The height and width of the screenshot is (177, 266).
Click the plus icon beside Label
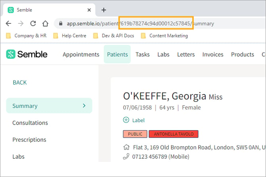tap(126, 120)
